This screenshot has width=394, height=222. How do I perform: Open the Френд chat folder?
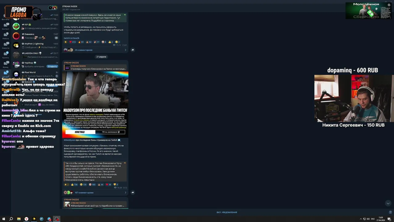click(x=6, y=65)
